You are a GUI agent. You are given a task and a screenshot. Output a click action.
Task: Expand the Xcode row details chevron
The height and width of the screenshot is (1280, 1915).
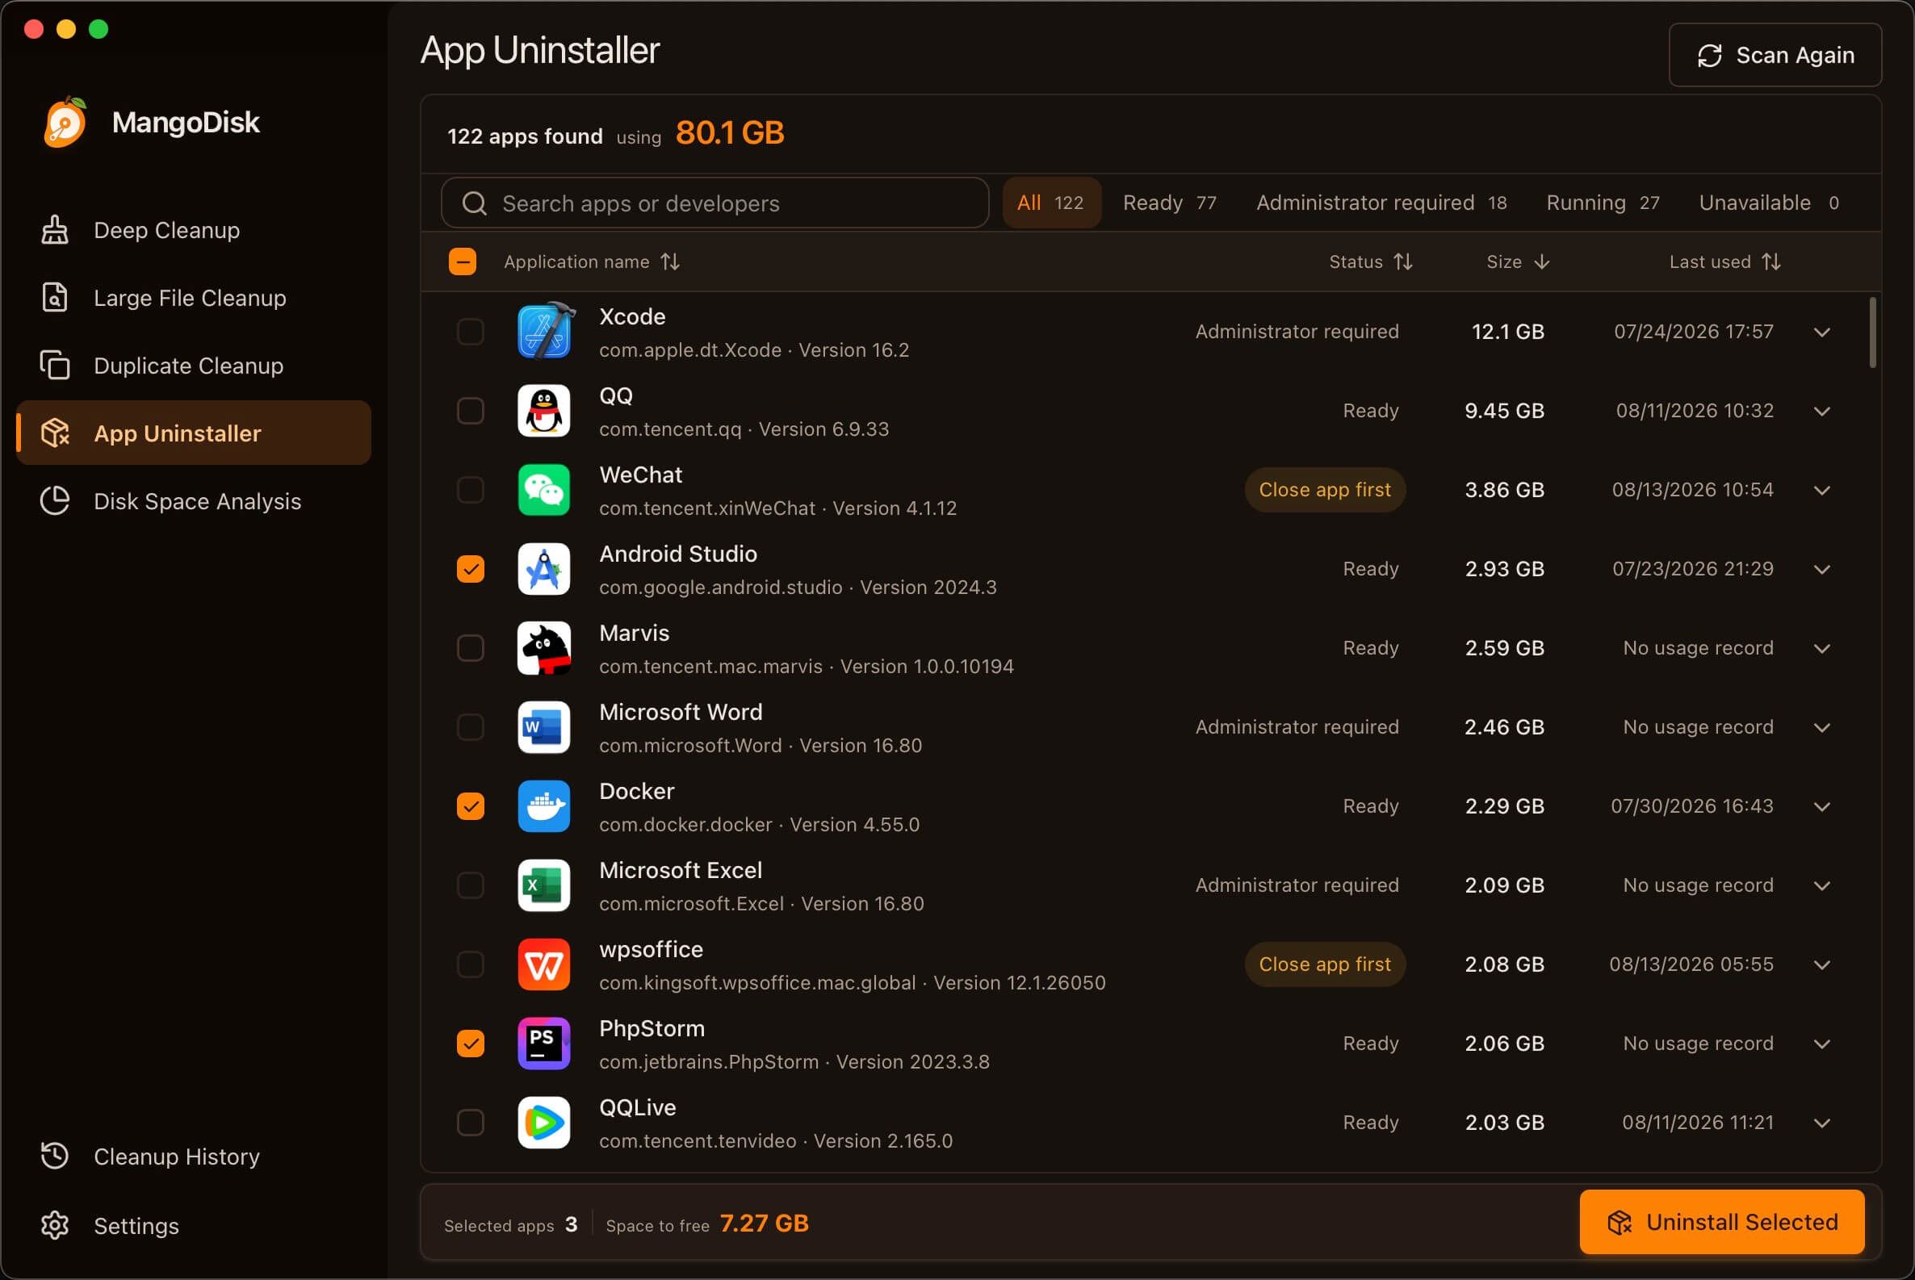[1822, 333]
